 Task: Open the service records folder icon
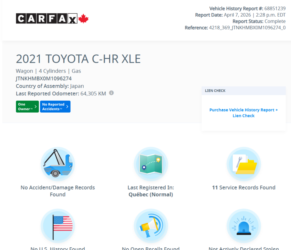pyautogui.click(x=243, y=164)
